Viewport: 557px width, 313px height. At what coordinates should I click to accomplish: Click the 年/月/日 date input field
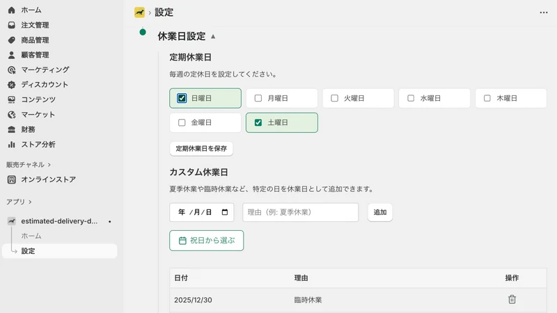point(201,212)
